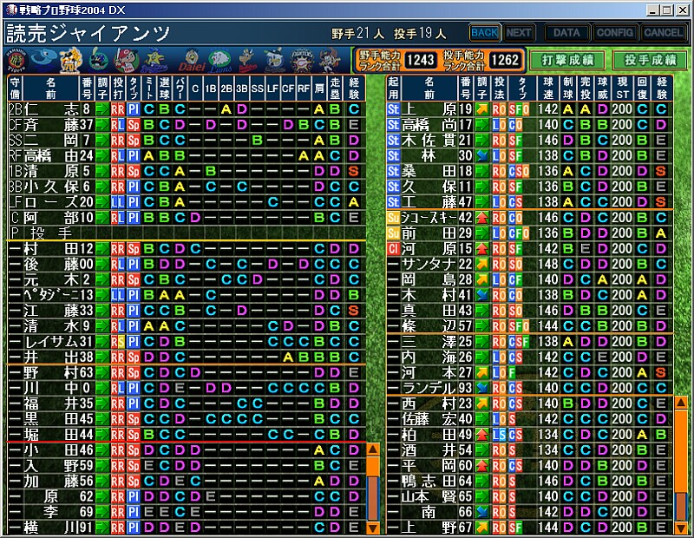Image resolution: width=694 pixels, height=538 pixels.
Task: Click fielder ability rank total 1243
Action: (x=420, y=60)
